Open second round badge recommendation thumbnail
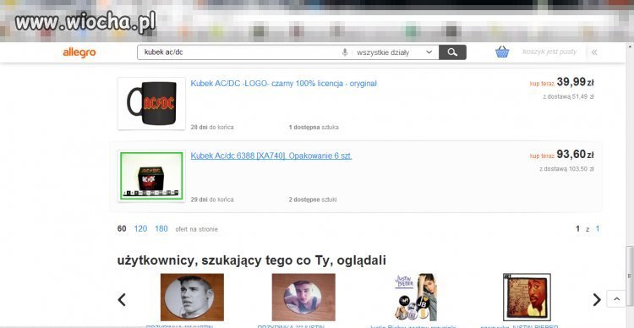This screenshot has height=328, width=634. tap(303, 297)
